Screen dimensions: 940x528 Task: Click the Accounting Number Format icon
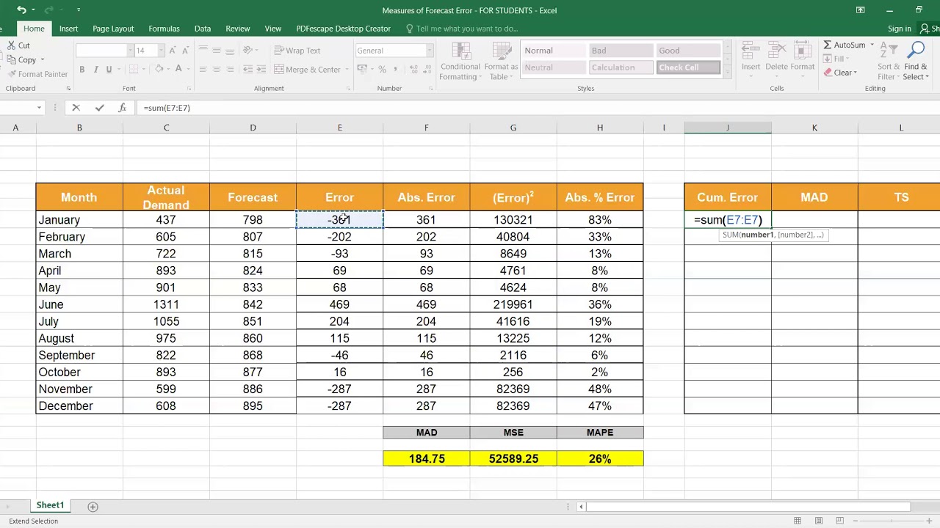click(x=361, y=70)
